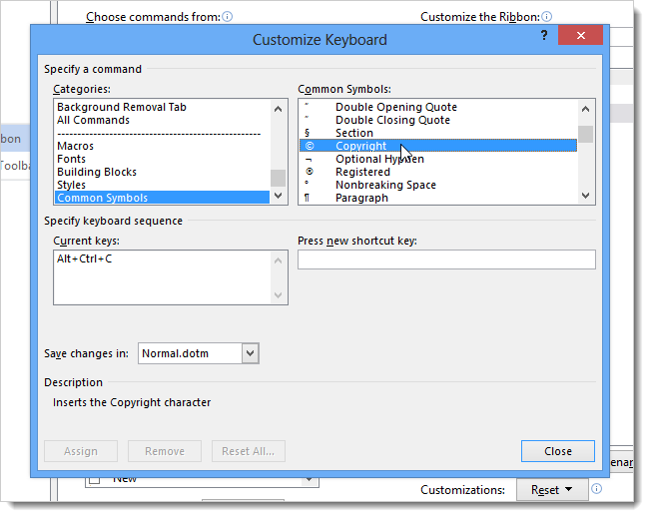Close the Customize Keyboard dialog with X
This screenshot has height=517, width=649.
pyautogui.click(x=580, y=35)
